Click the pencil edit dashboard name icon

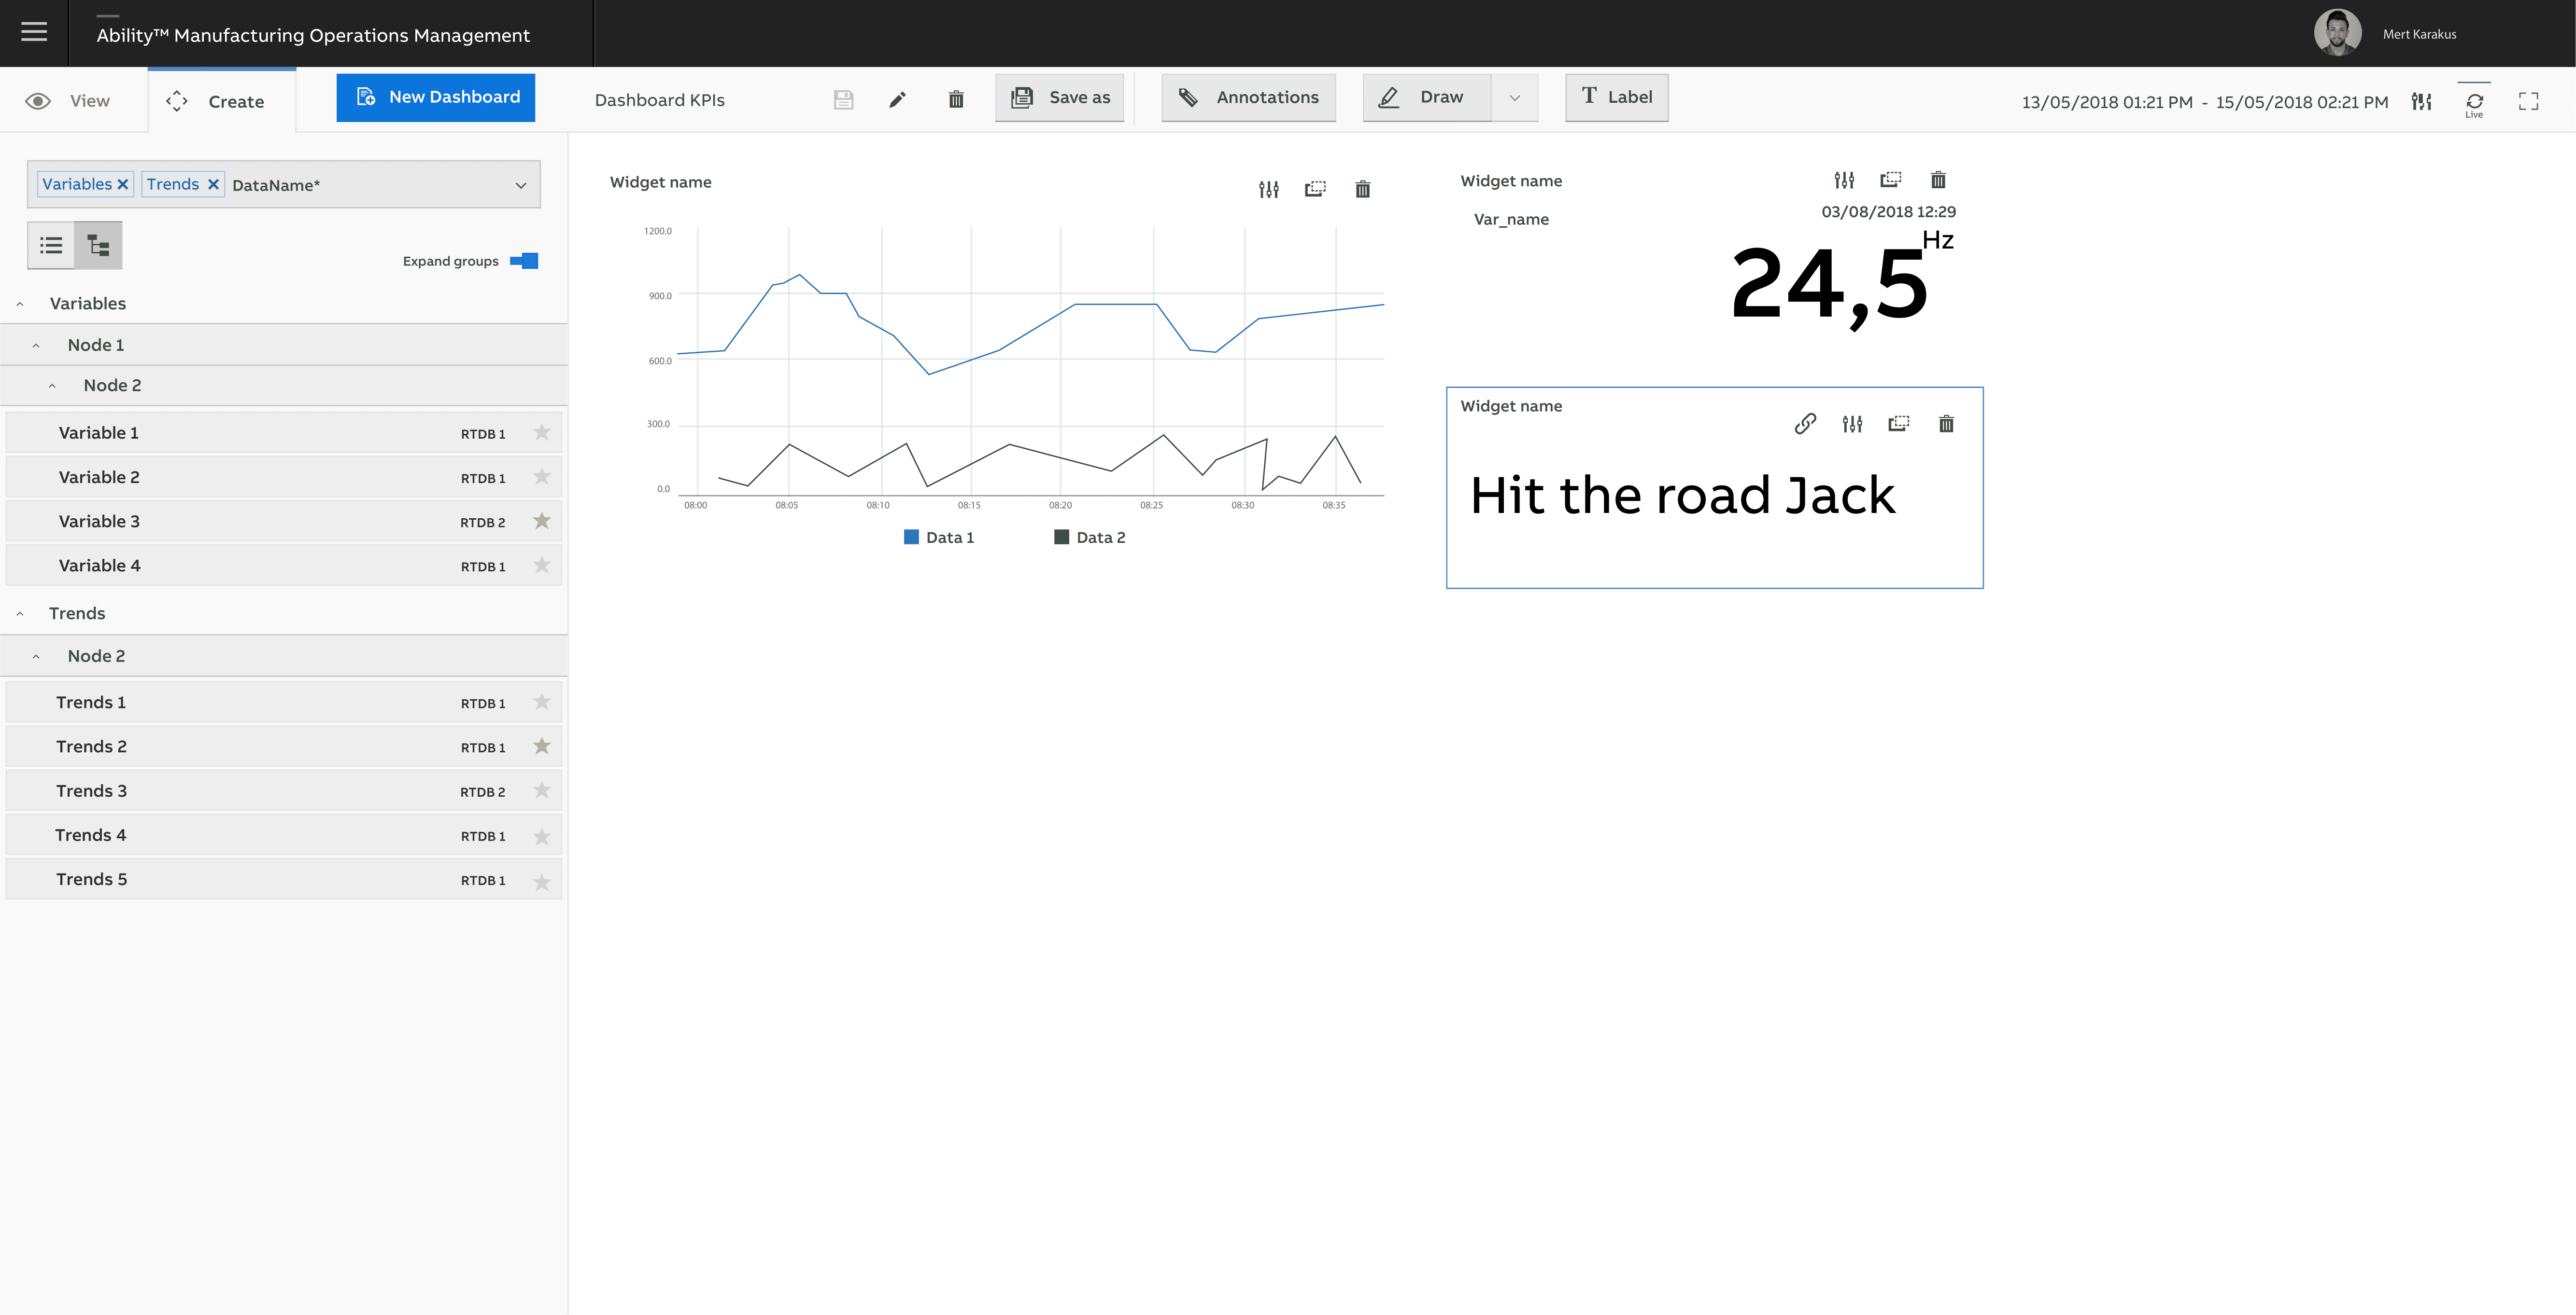(897, 99)
